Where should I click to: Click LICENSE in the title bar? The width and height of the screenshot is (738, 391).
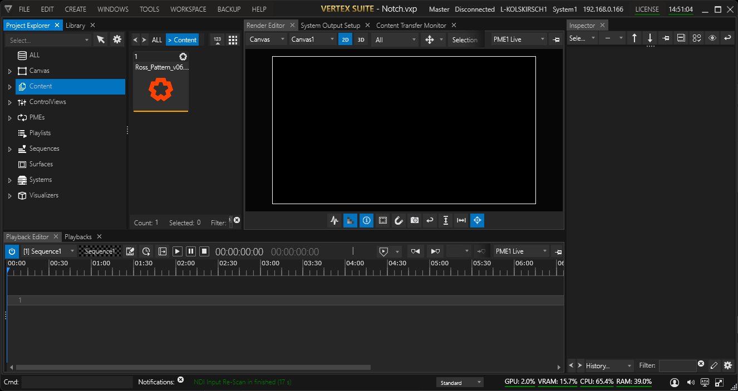(x=647, y=9)
